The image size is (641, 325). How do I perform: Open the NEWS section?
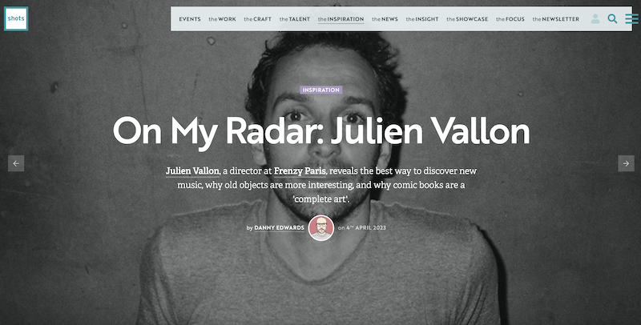coord(385,19)
